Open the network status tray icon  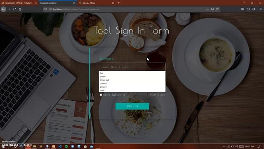tap(228, 147)
